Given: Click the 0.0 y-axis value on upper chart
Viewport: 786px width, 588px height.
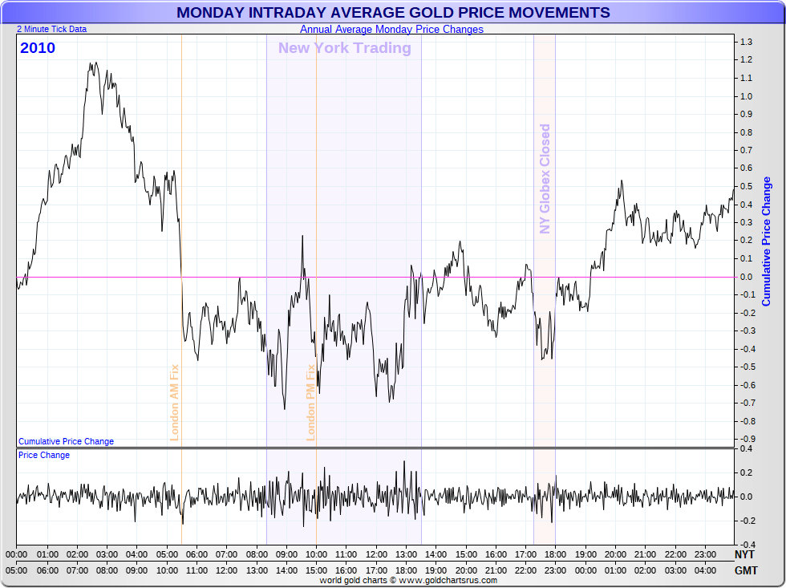Looking at the screenshot, I should coord(746,277).
